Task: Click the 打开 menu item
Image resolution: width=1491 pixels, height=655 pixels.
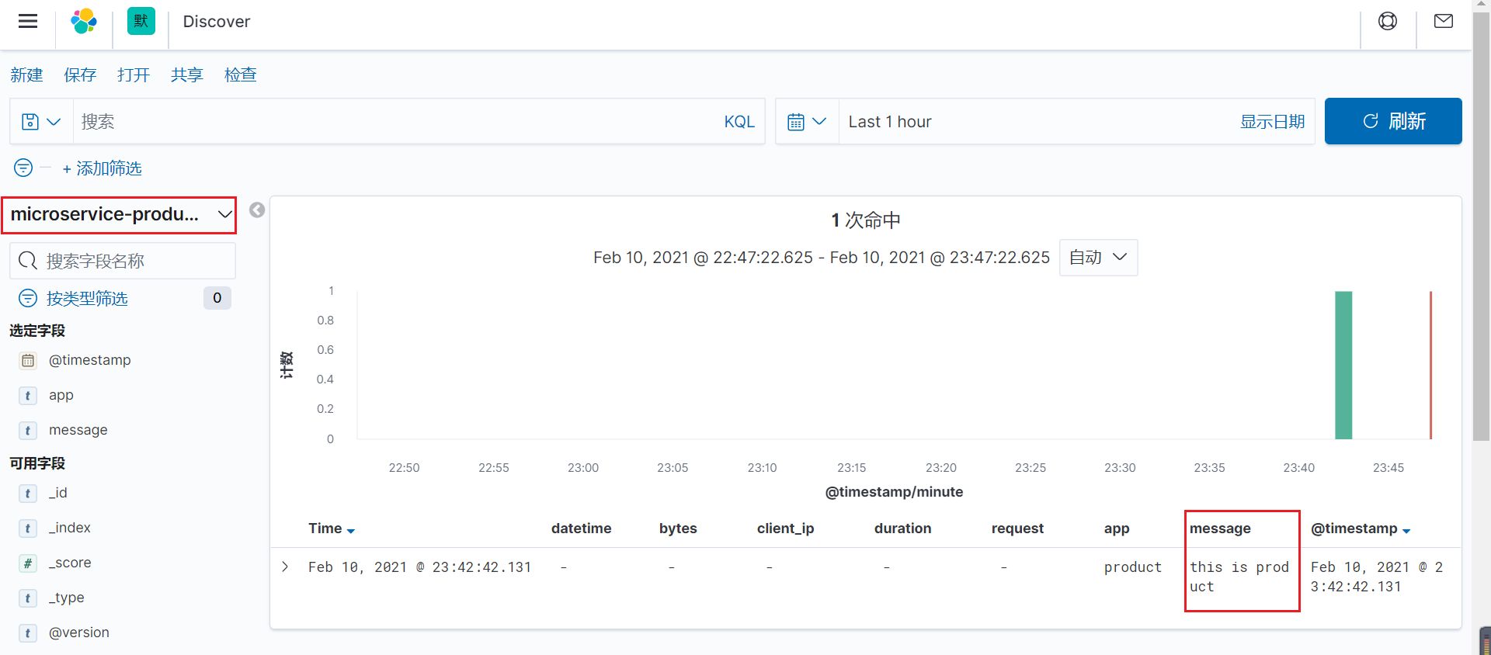Action: [x=134, y=75]
